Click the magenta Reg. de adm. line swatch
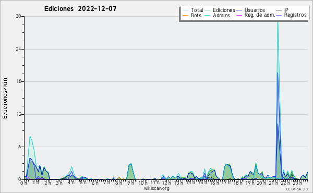Image resolution: width=313 pixels, height=193 pixels. pos(239,15)
